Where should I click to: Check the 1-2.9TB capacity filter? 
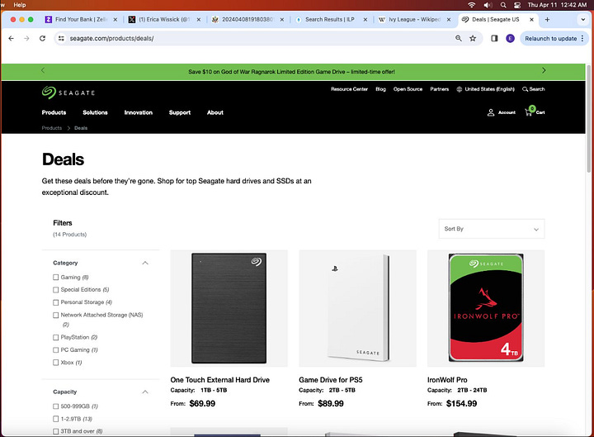pos(56,419)
